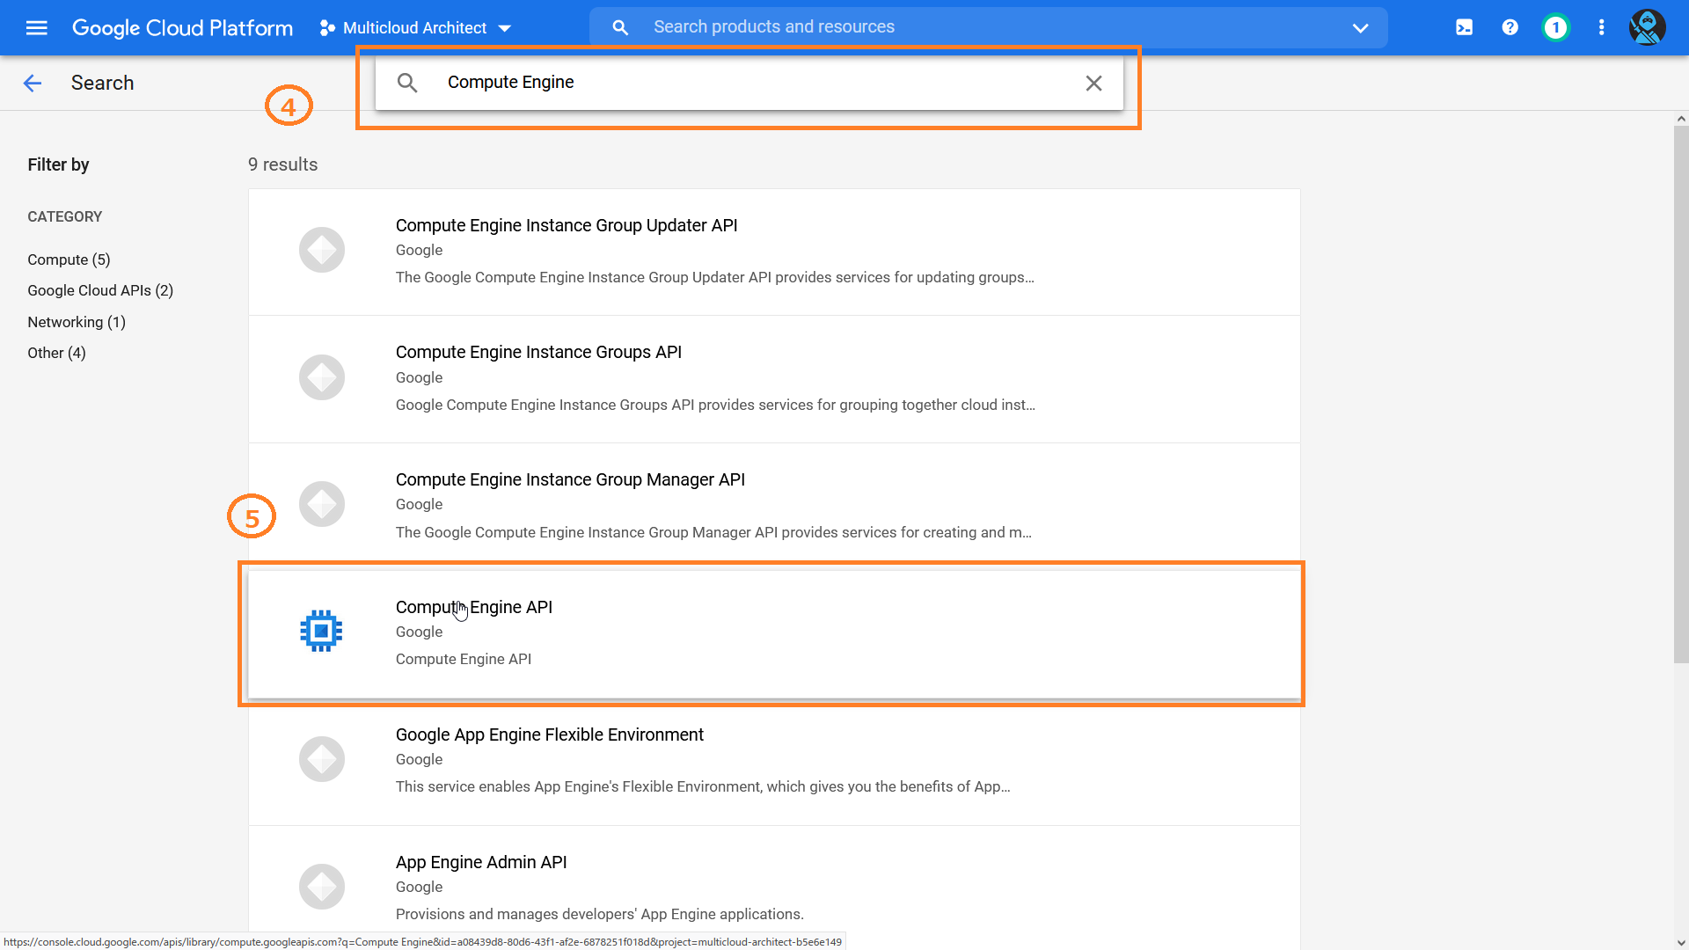Open the Help menu
1689x950 pixels.
coord(1510,27)
